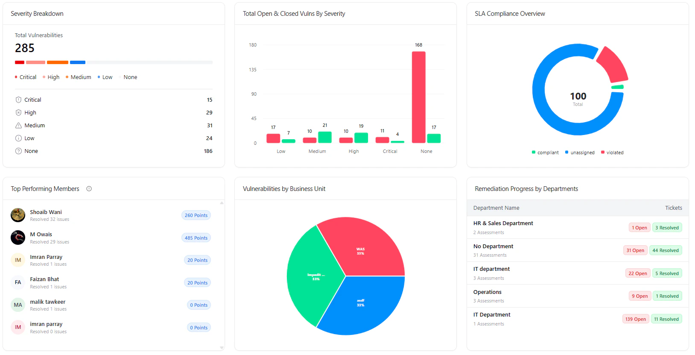This screenshot has width=695, height=355.
Task: Click the green Medium bar showing 21
Action: (x=325, y=137)
